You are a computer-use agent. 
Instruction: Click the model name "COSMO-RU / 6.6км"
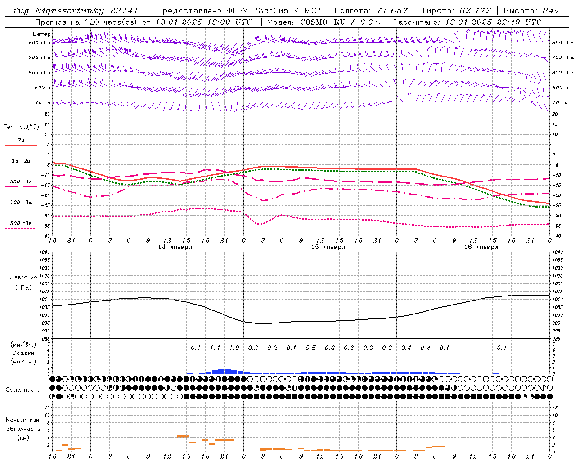[x=341, y=22]
